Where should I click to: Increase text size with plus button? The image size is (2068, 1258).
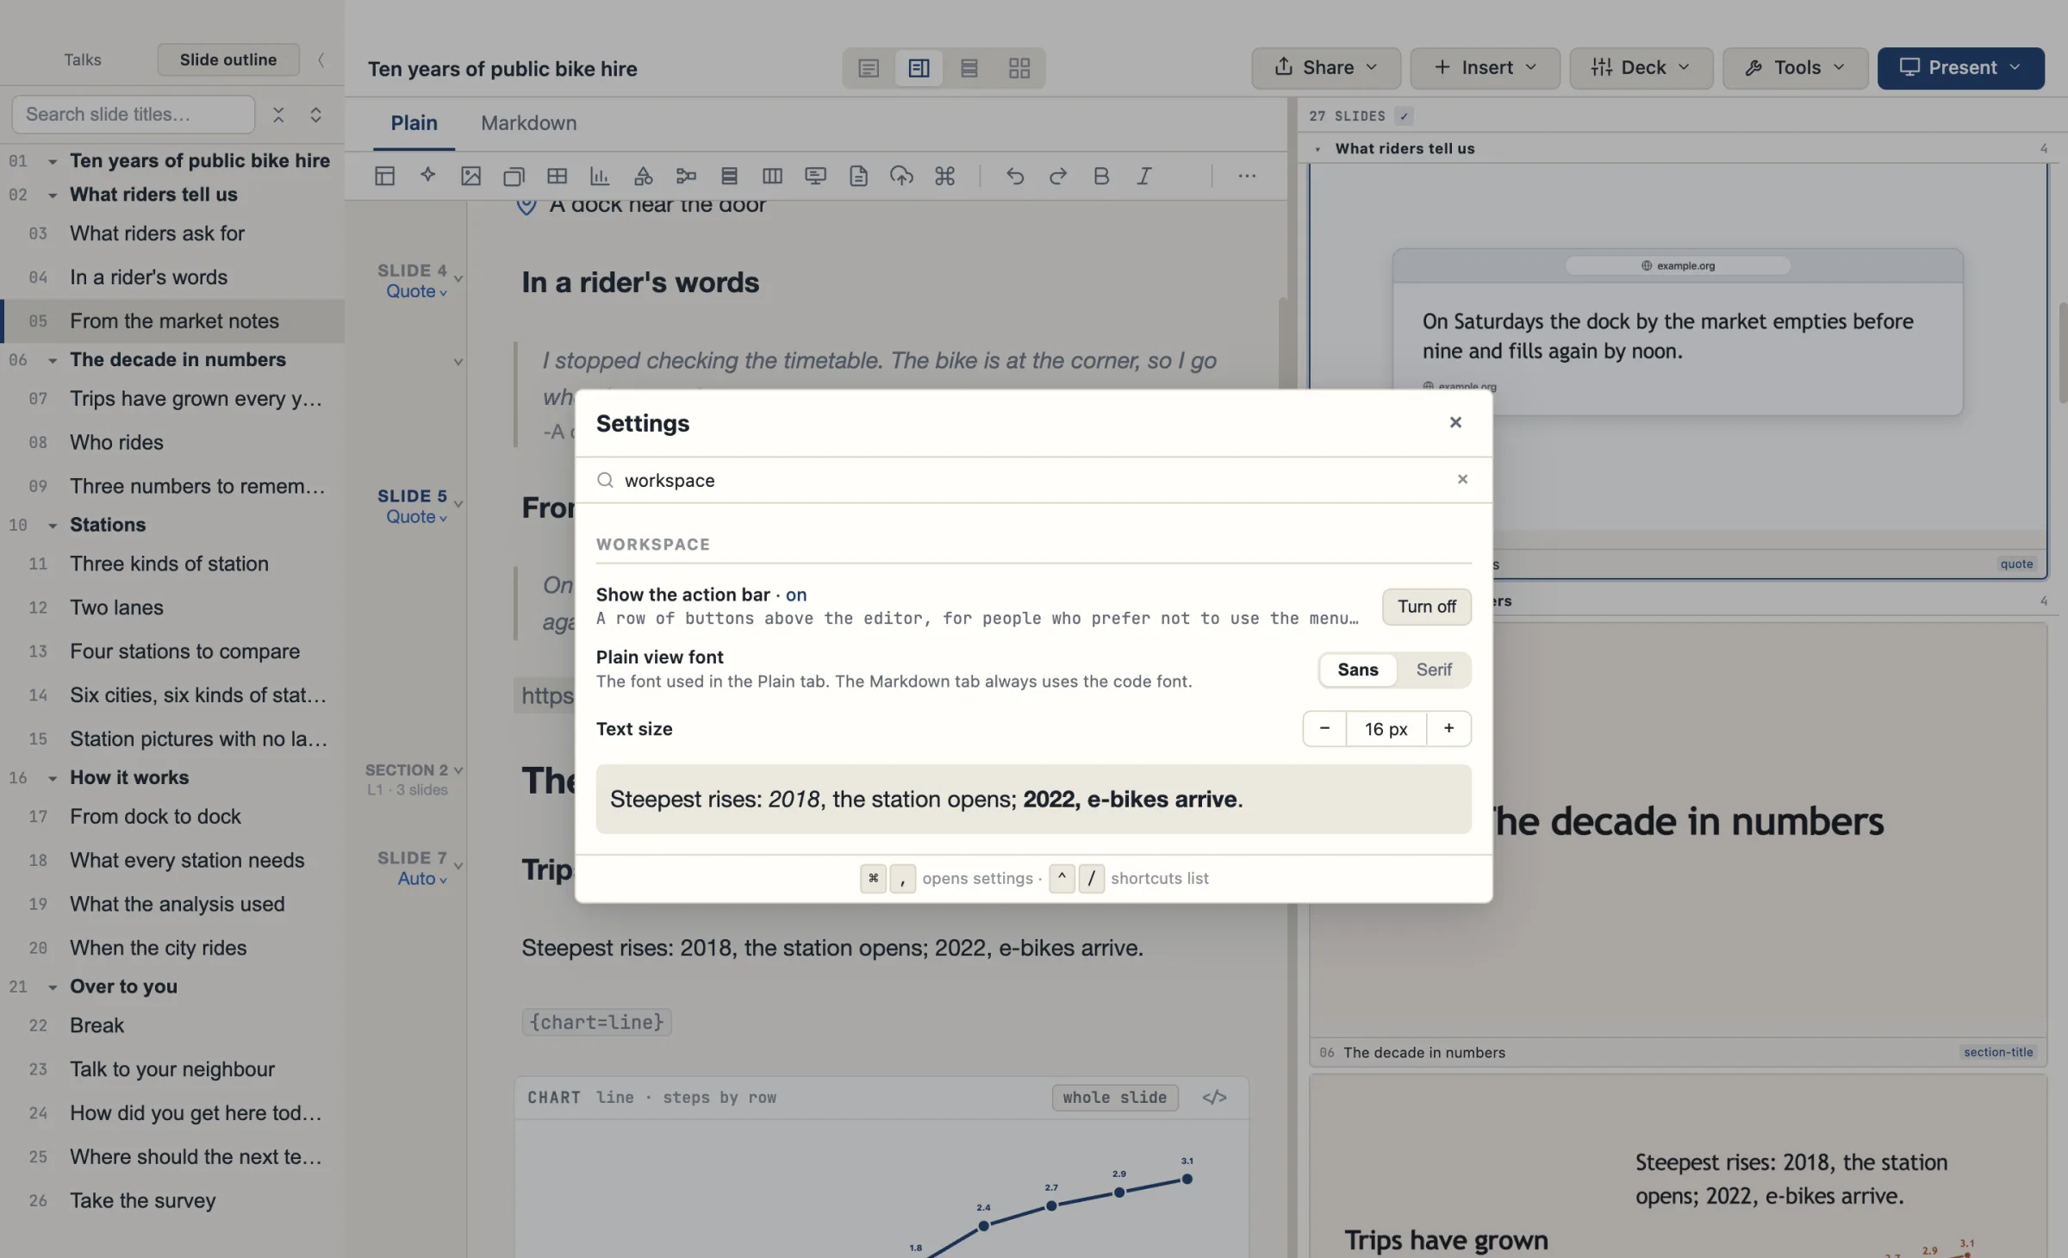click(1449, 728)
